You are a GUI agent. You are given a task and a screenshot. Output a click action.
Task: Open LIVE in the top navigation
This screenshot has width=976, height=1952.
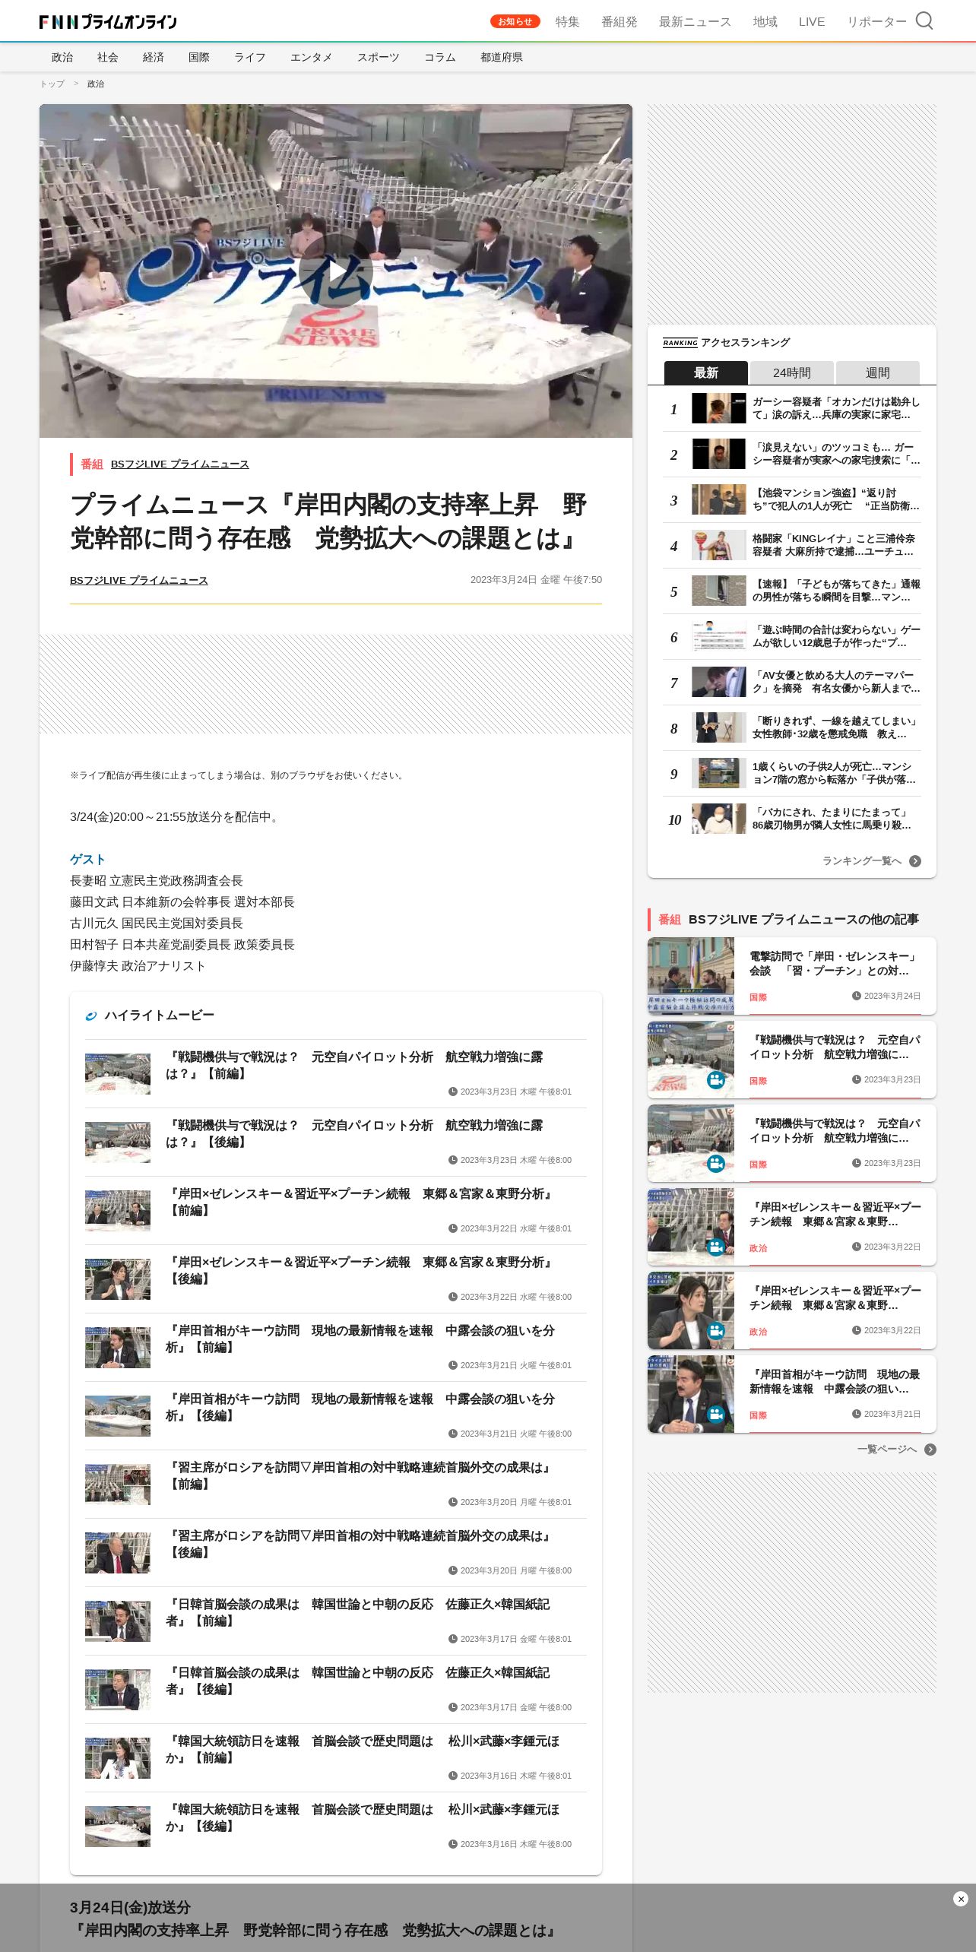[x=812, y=21]
